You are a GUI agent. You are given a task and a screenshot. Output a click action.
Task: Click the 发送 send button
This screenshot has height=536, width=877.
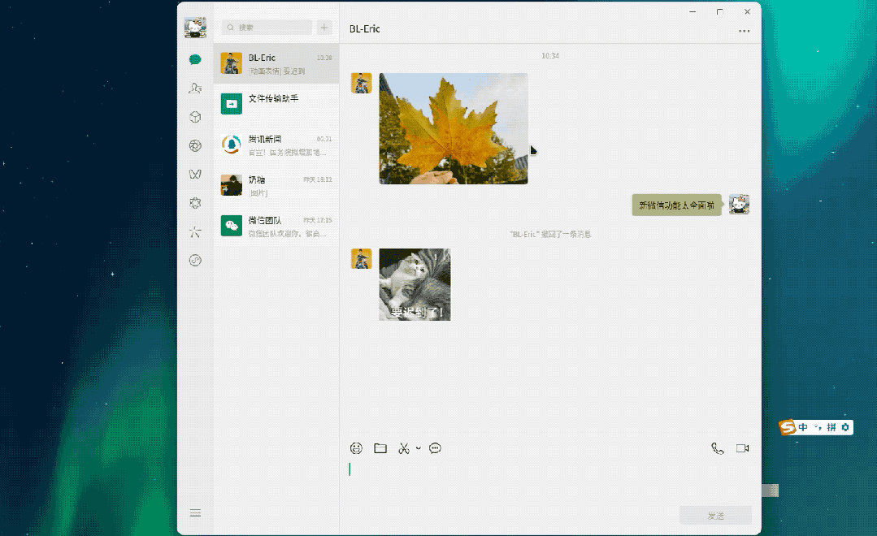[715, 515]
